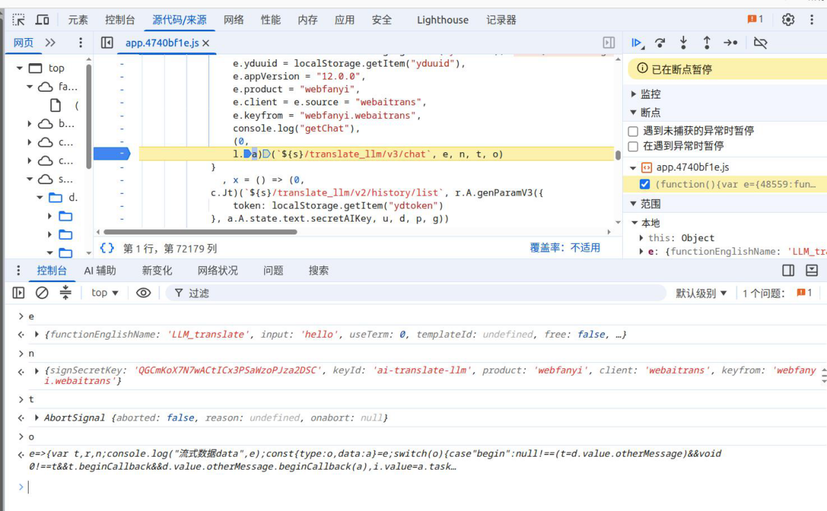Show more navigator tabs chevron
827x511 pixels.
50,43
